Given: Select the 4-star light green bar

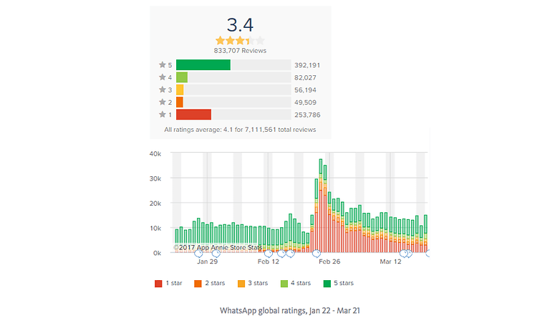Looking at the screenshot, I should point(182,77).
